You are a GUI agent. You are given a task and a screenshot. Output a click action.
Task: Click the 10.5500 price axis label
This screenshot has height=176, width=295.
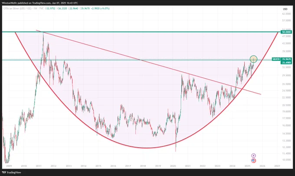286,160
